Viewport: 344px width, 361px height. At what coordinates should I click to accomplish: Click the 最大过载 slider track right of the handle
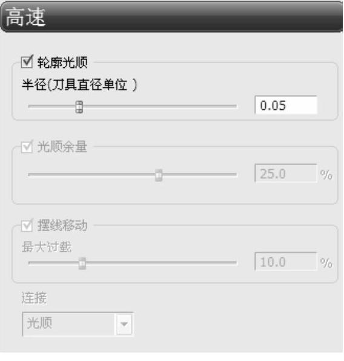coord(161,262)
